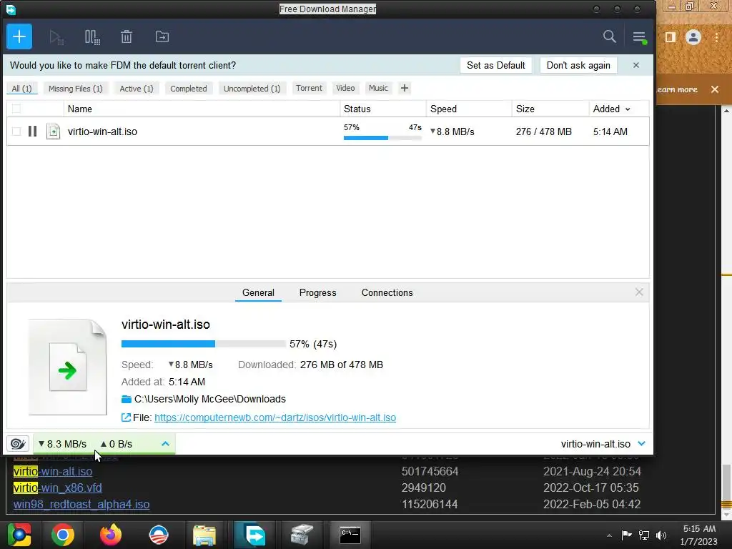Click the delete trash icon in toolbar
Viewport: 732px width, 549px height.
(x=127, y=36)
